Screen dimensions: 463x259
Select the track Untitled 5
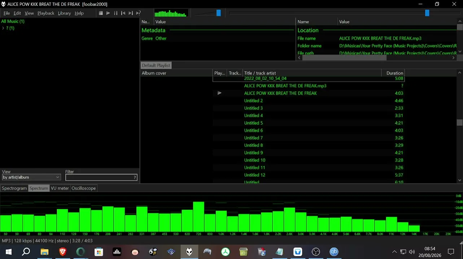pyautogui.click(x=309, y=123)
